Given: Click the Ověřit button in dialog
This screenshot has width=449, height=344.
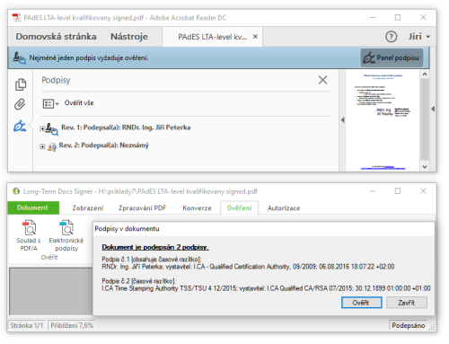Looking at the screenshot, I should click(x=362, y=303).
